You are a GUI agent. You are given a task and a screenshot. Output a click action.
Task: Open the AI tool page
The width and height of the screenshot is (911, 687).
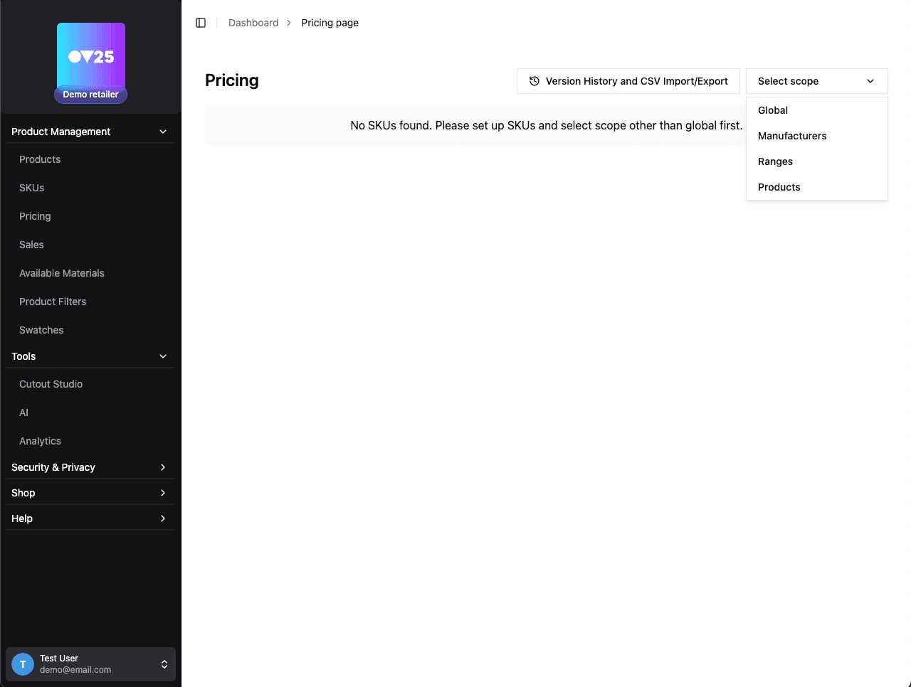coord(23,412)
